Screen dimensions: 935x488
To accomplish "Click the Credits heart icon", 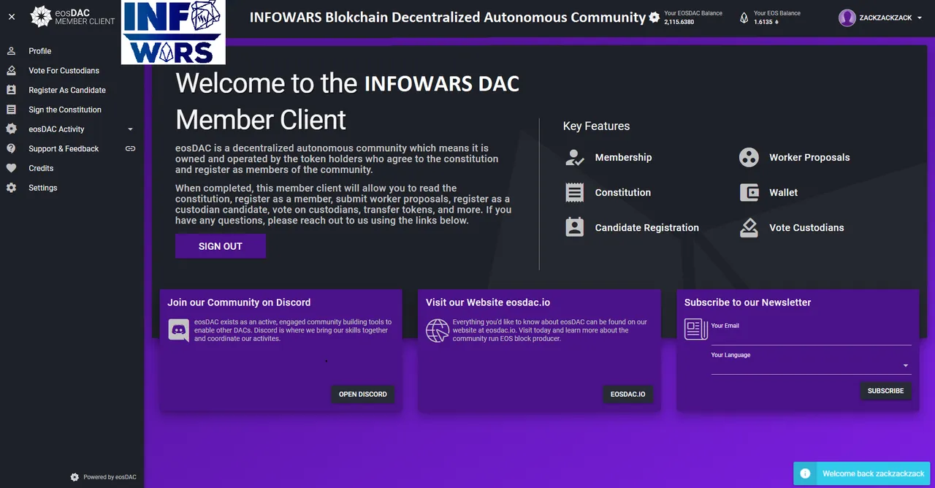I will click(11, 168).
